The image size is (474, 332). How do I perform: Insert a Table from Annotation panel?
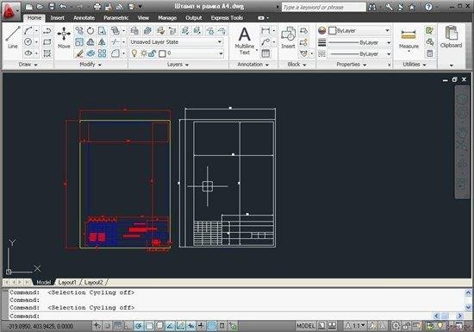265,53
